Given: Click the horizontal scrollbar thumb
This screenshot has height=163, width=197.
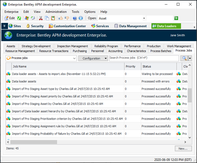Looking at the screenshot, I should 34,142.
